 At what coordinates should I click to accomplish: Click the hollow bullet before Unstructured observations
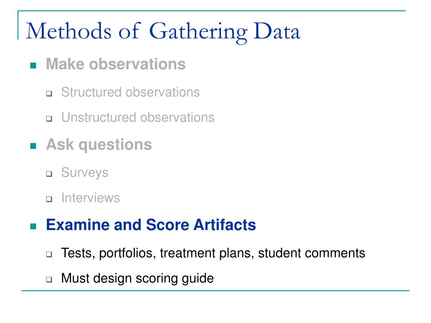pyautogui.click(x=49, y=119)
